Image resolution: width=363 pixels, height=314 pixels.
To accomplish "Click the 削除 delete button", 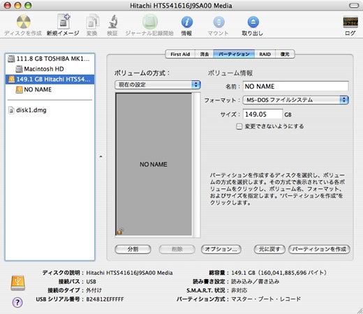I will [177, 249].
